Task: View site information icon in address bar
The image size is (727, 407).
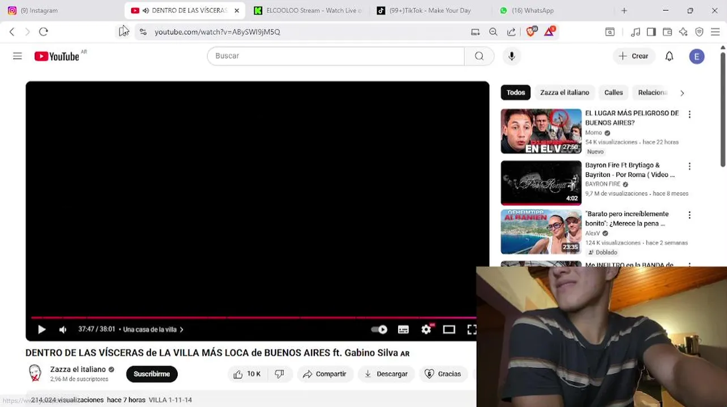Action: pos(143,32)
